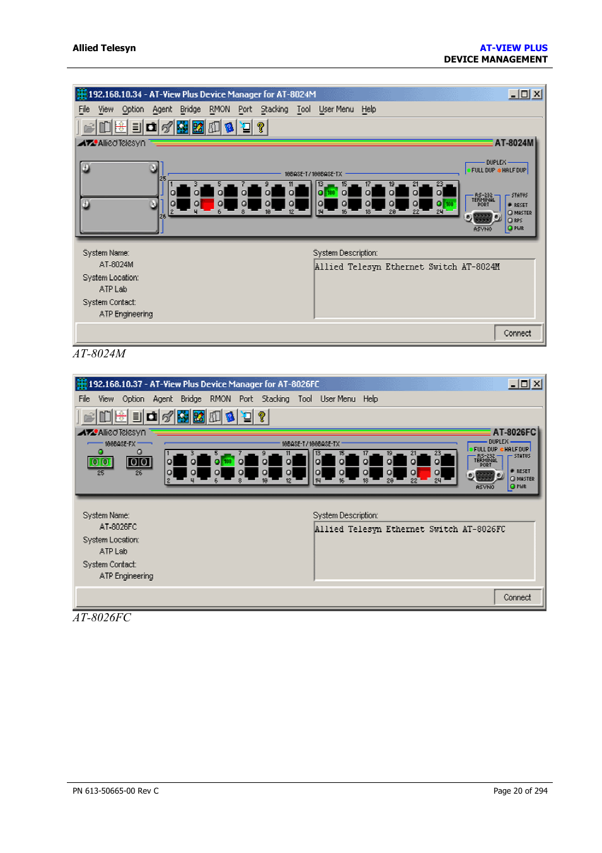
Task: Click the terminal computer icon in AT-8024M toolbar
Action: [245, 128]
